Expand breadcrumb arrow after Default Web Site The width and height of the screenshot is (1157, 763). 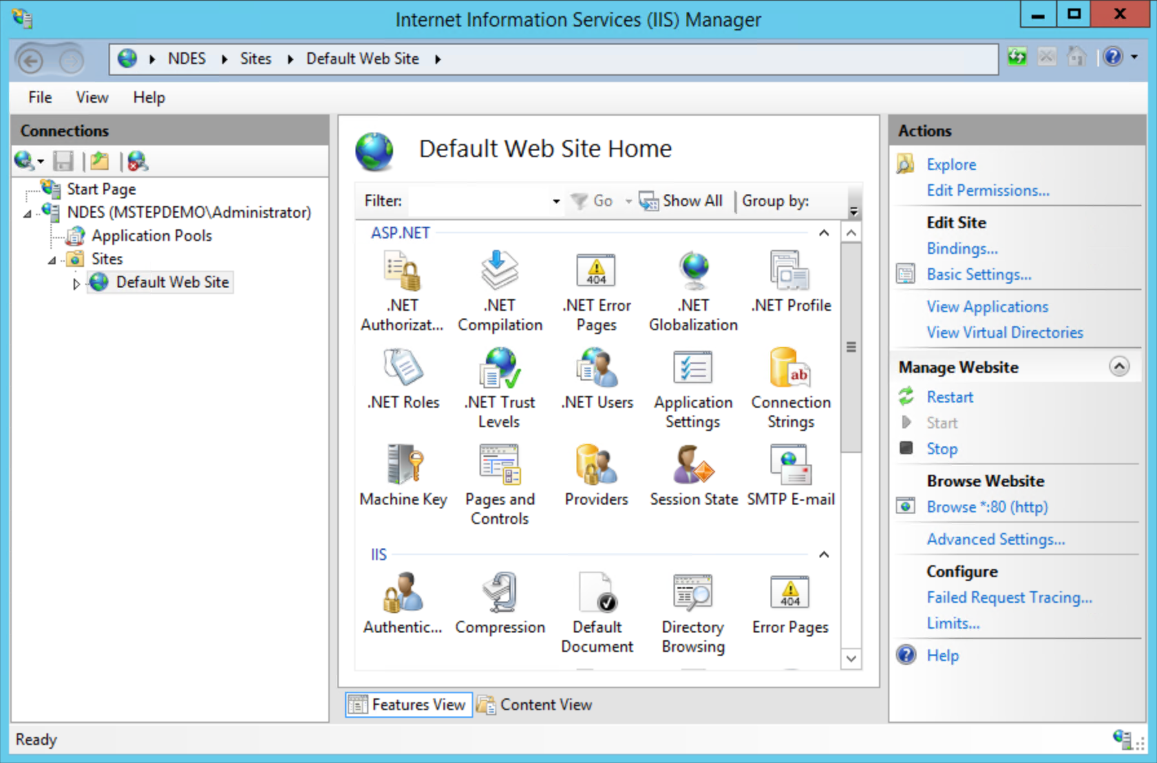pyautogui.click(x=438, y=59)
